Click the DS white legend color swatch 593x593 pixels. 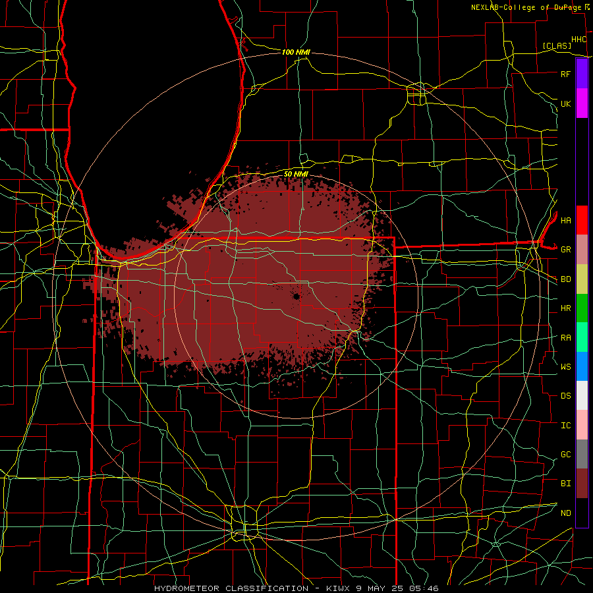click(582, 395)
